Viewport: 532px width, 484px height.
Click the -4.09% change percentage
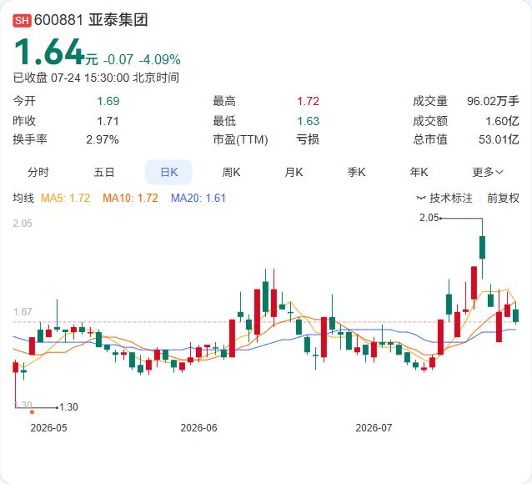tap(159, 59)
